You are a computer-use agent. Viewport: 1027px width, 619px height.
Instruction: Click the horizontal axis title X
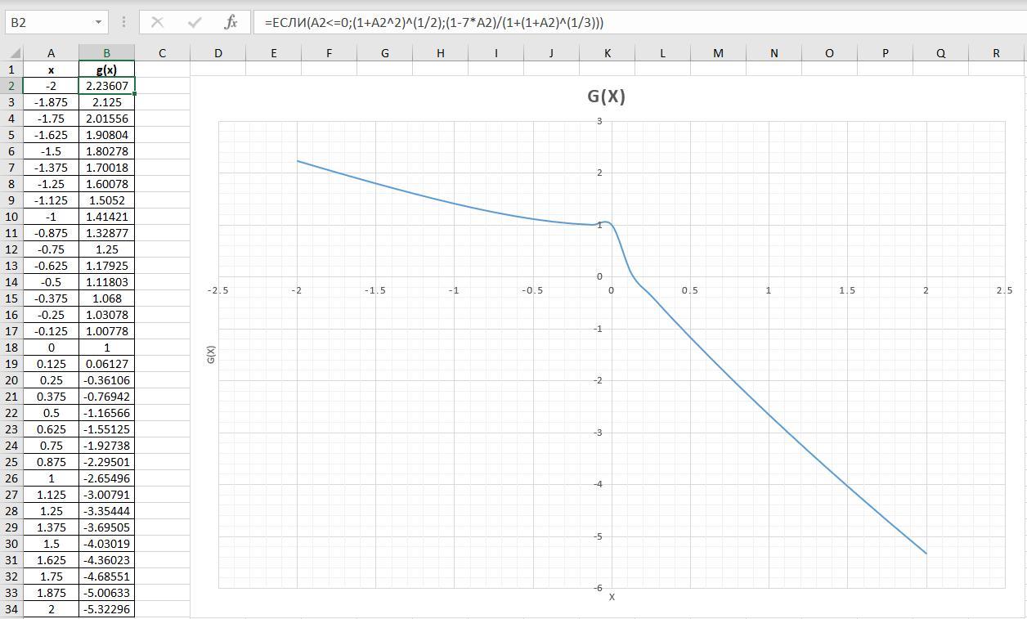612,597
